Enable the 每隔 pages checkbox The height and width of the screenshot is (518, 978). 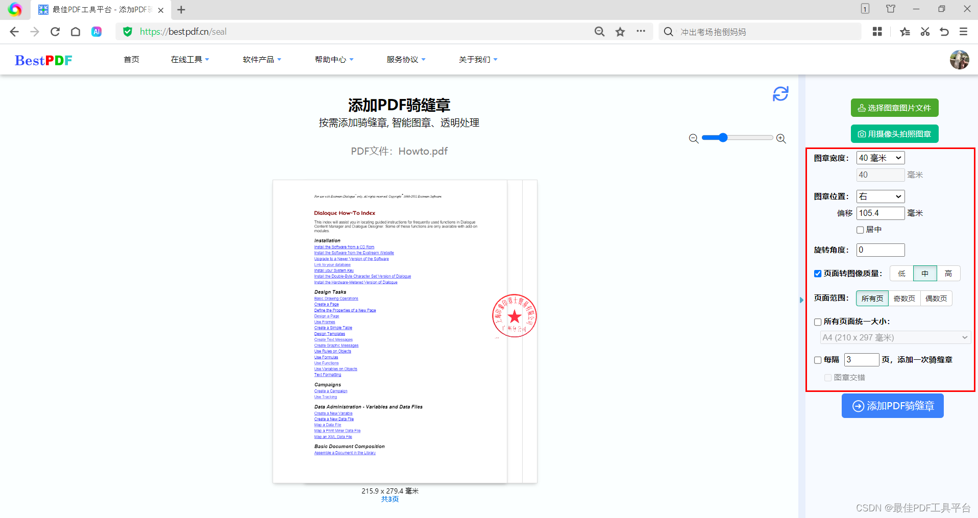[818, 360]
